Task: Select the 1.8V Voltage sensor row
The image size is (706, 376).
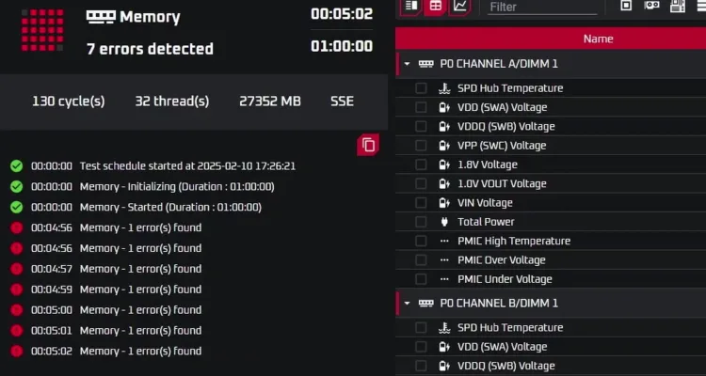Action: [551, 164]
